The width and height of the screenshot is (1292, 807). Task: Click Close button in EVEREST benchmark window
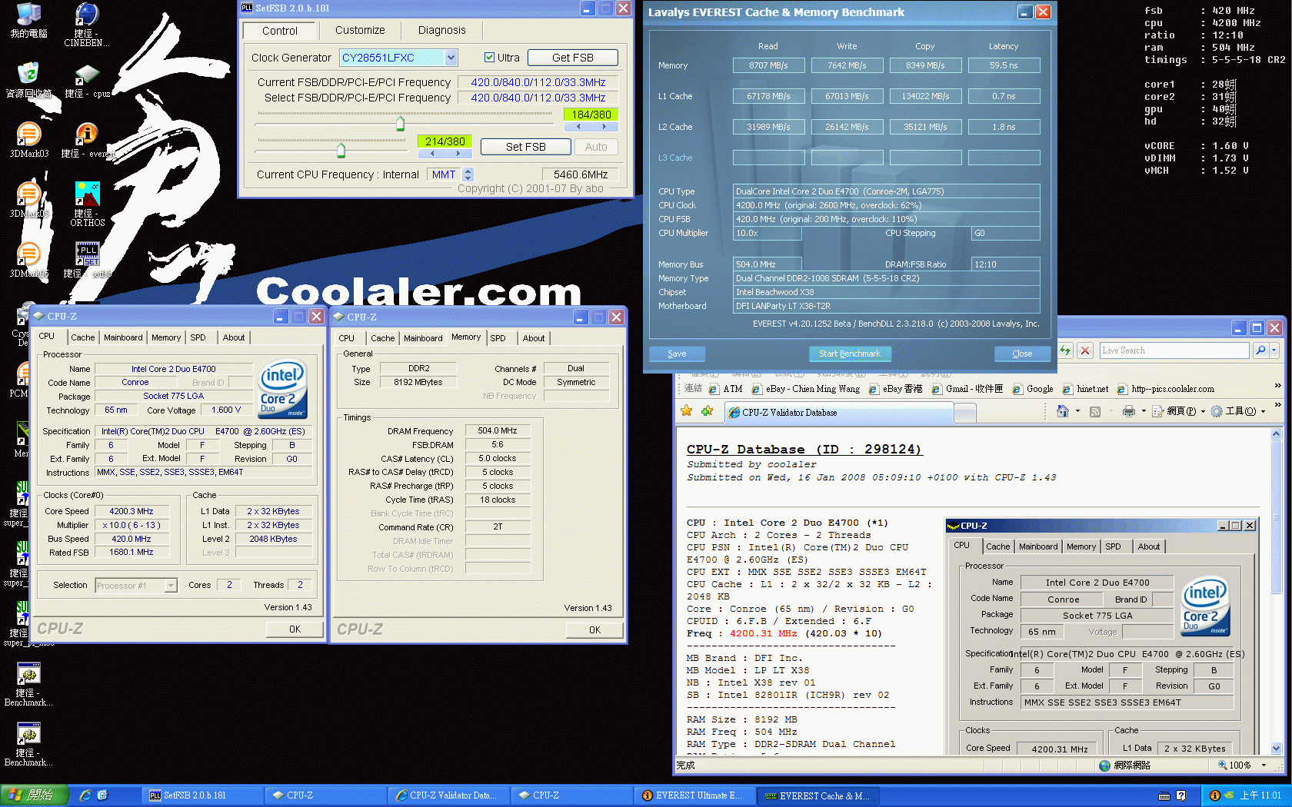tap(1022, 354)
